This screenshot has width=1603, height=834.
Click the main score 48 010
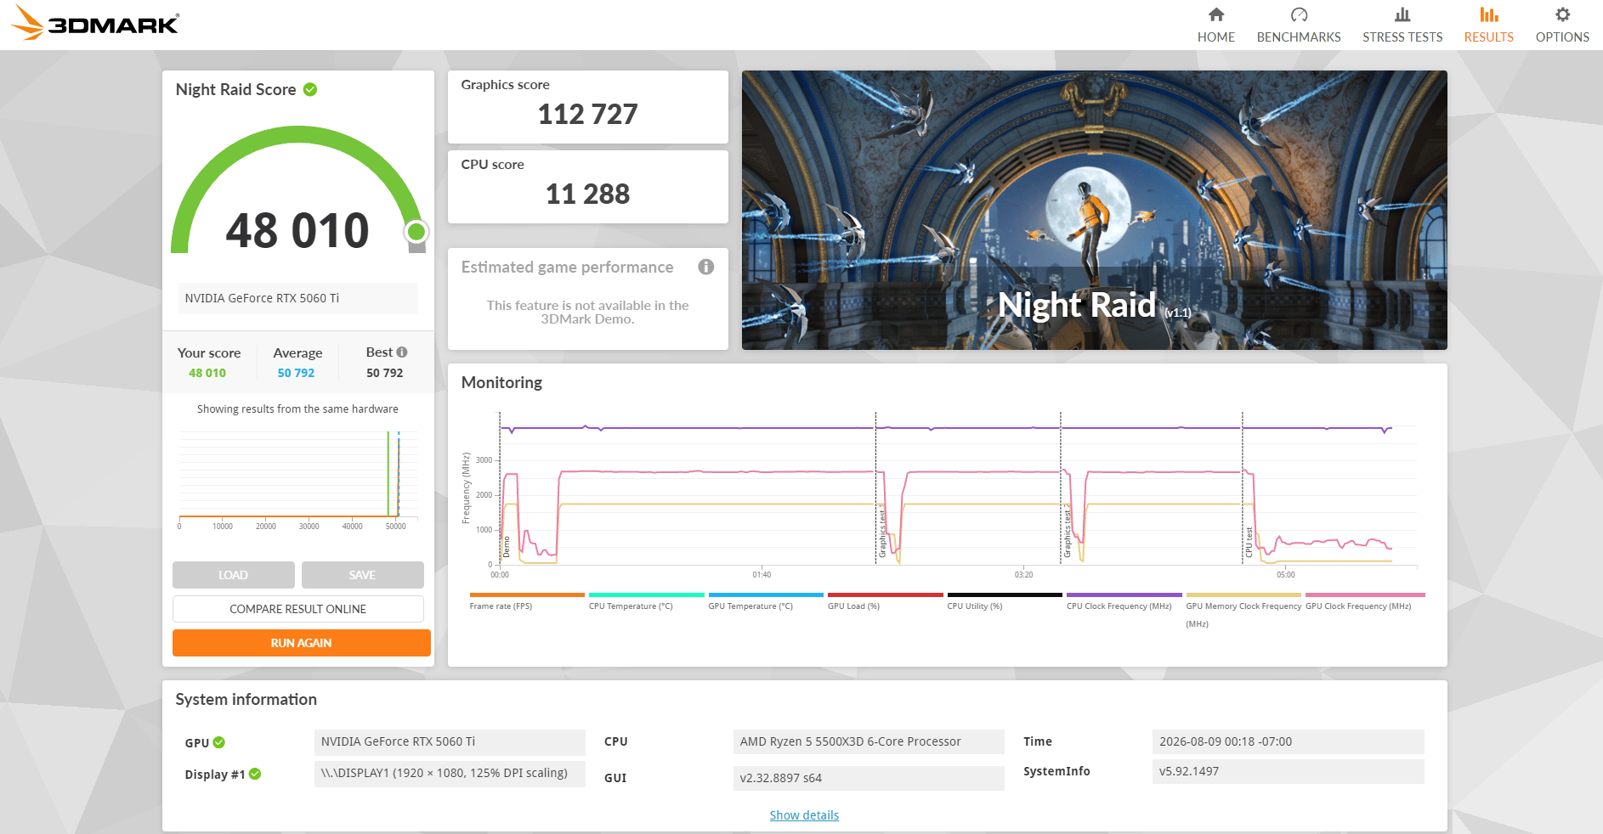[297, 230]
